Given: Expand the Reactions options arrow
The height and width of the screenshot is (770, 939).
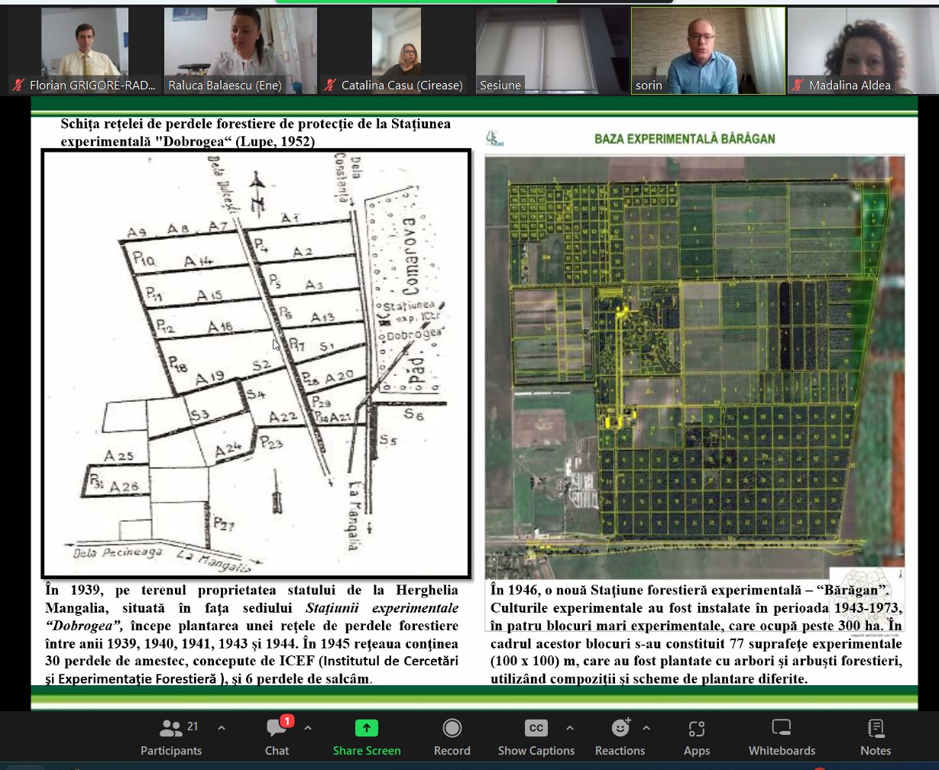Looking at the screenshot, I should click(x=646, y=728).
